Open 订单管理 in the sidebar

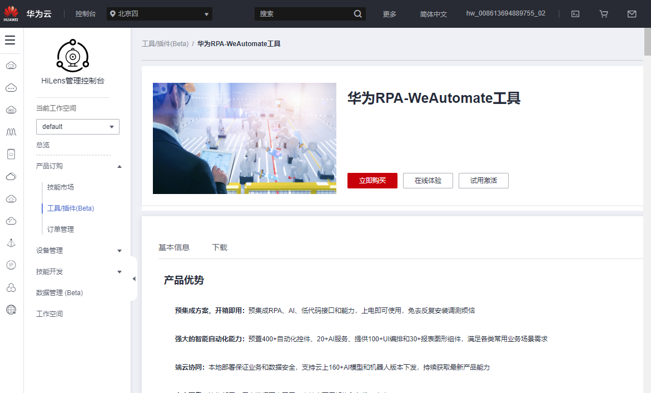tap(61, 230)
